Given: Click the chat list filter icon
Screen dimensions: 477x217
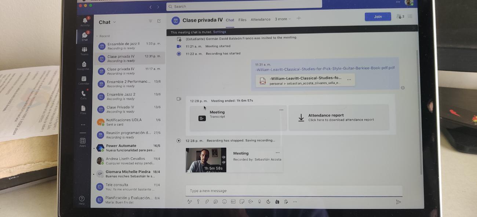Looking at the screenshot, I should coord(150,21).
